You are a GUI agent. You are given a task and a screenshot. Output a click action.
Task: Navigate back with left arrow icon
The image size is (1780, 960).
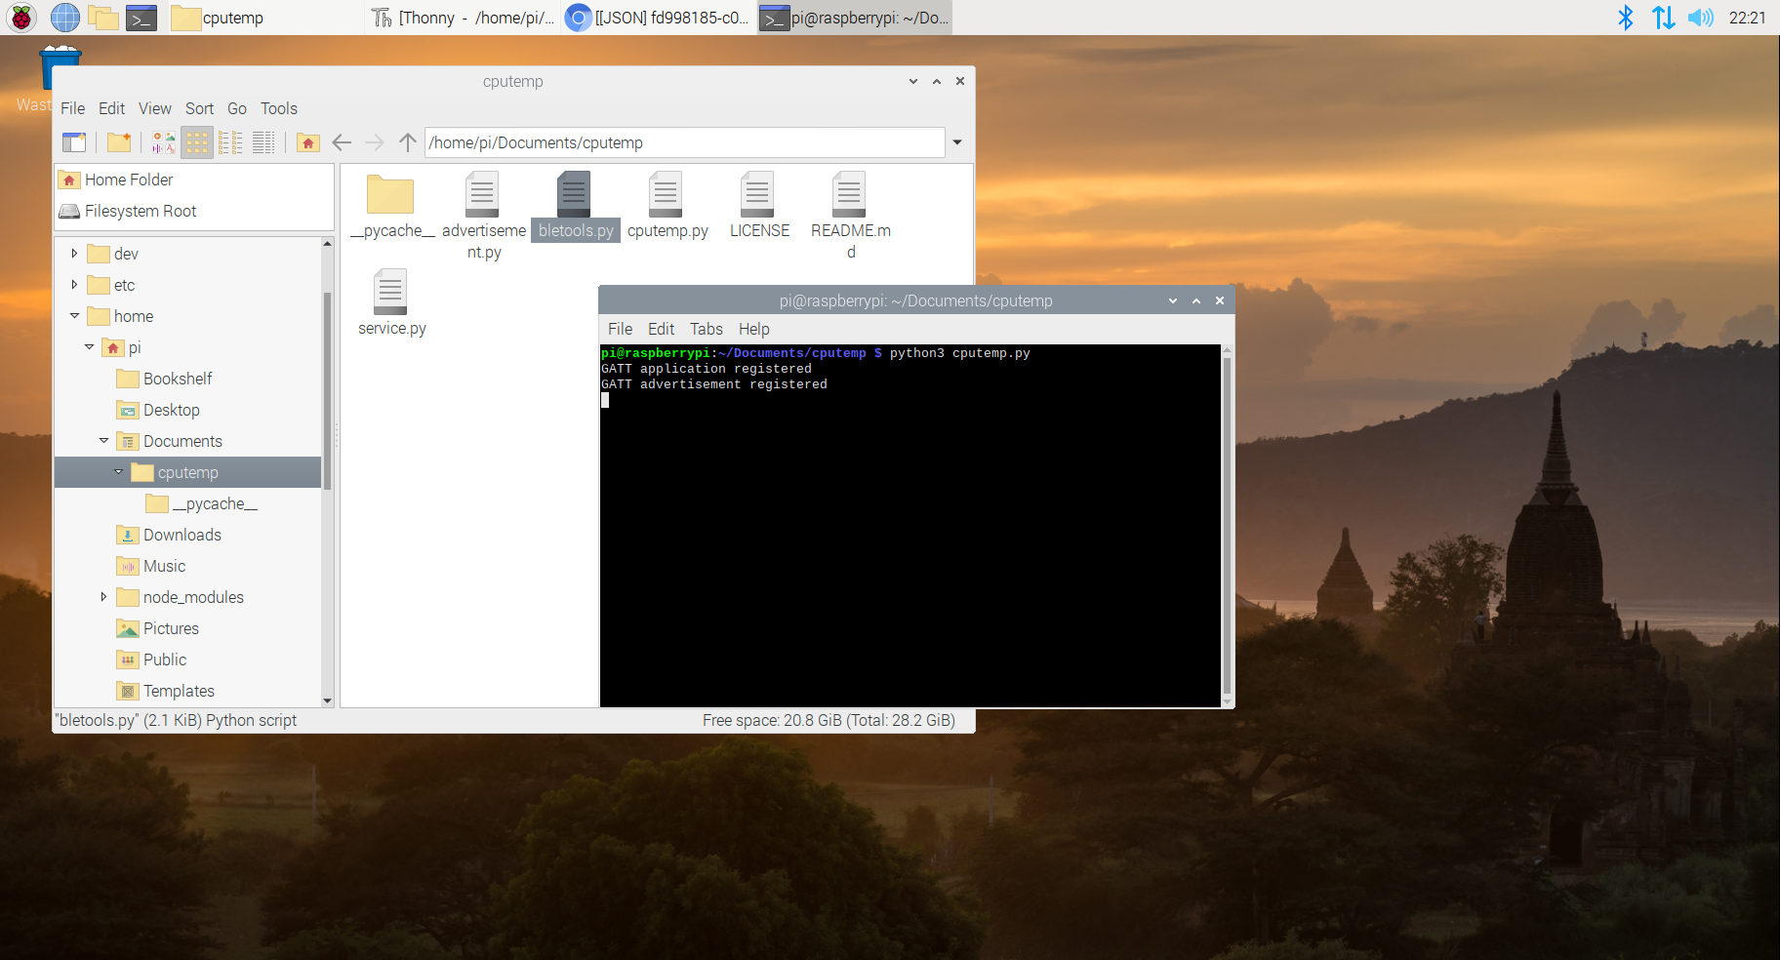click(342, 142)
